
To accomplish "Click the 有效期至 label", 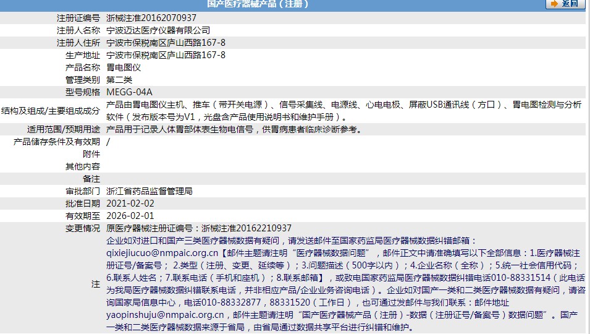I will [x=83, y=216].
